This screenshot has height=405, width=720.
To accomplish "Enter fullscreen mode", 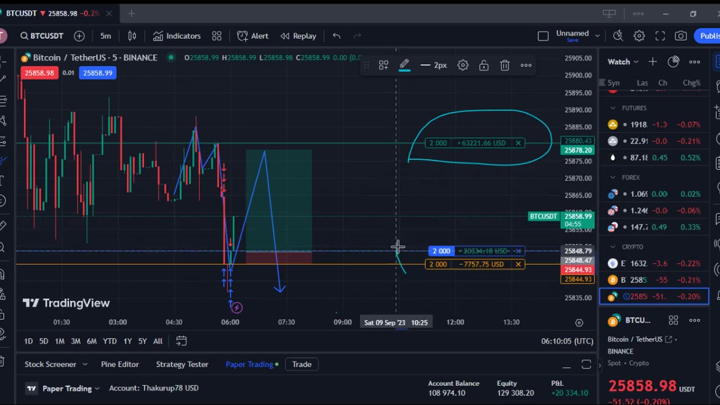I will [660, 36].
